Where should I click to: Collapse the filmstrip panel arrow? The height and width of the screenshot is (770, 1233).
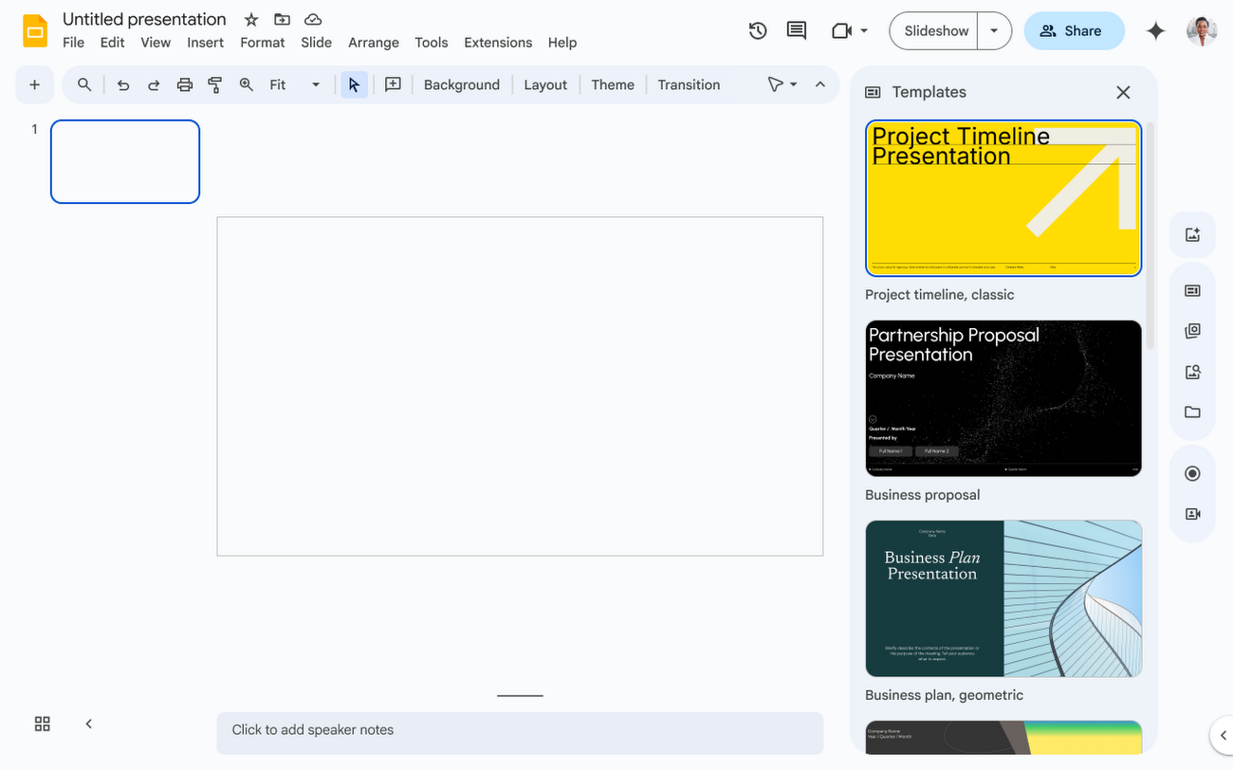(x=88, y=724)
